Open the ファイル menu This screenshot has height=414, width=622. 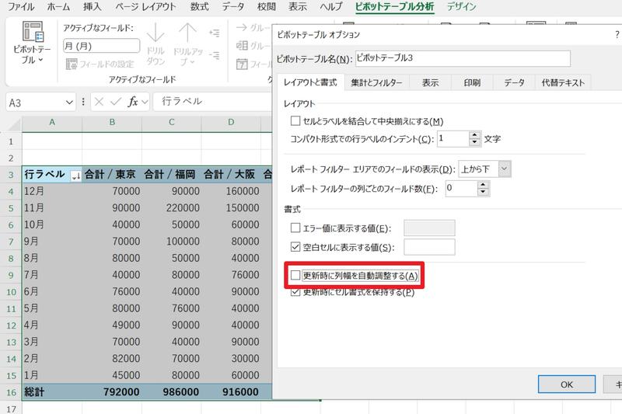click(x=21, y=7)
